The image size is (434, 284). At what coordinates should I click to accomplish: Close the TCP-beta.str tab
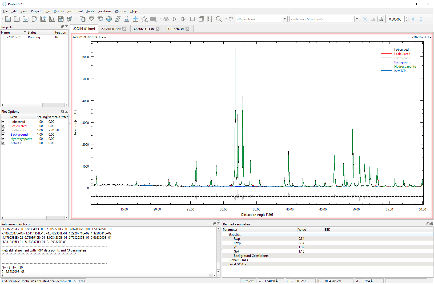tap(187, 29)
